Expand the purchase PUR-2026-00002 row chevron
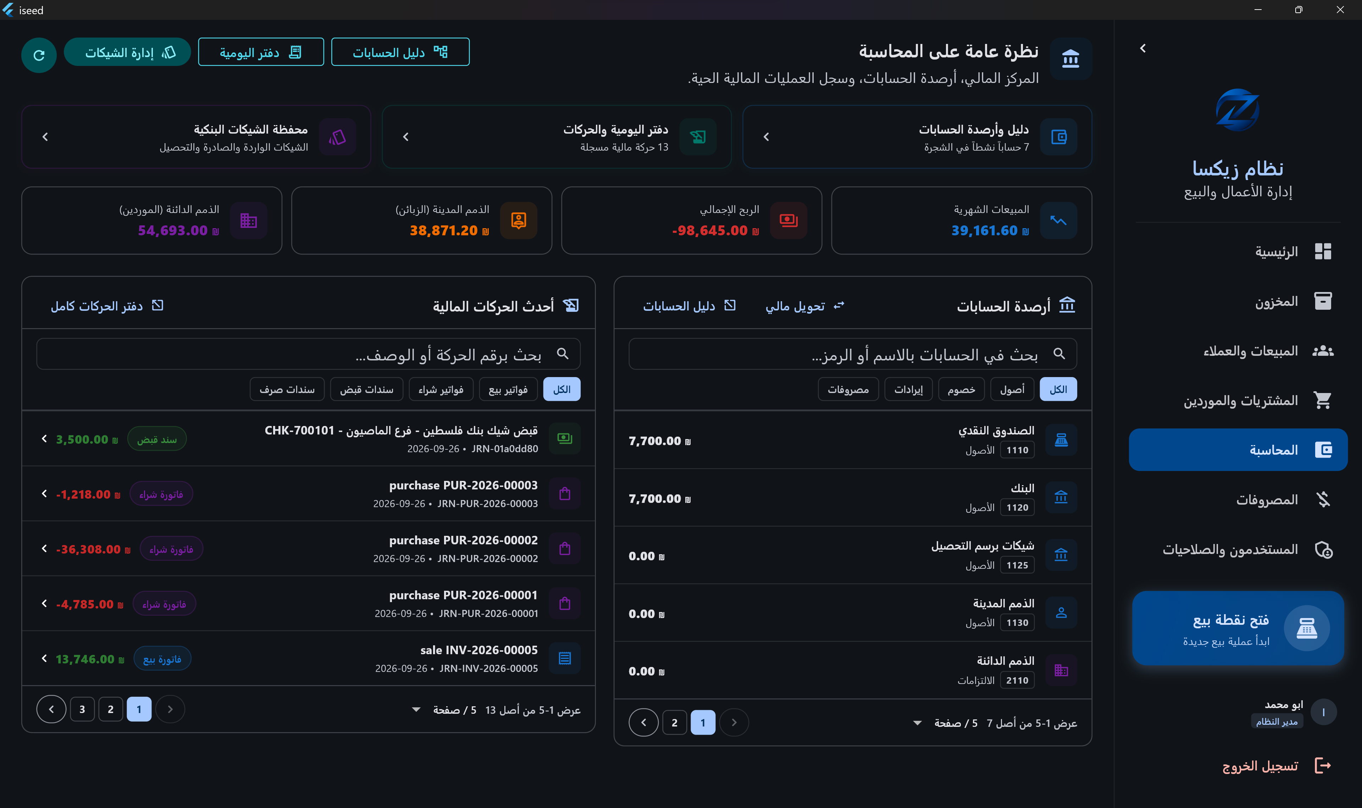 point(44,549)
